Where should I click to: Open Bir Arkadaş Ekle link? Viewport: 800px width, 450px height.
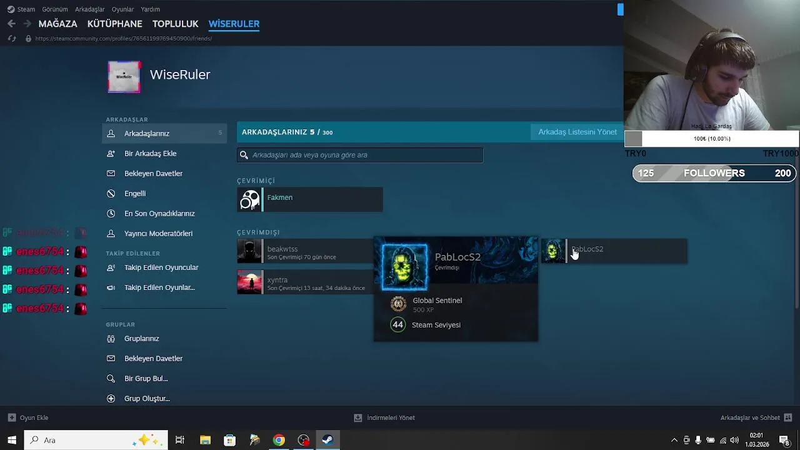click(150, 153)
